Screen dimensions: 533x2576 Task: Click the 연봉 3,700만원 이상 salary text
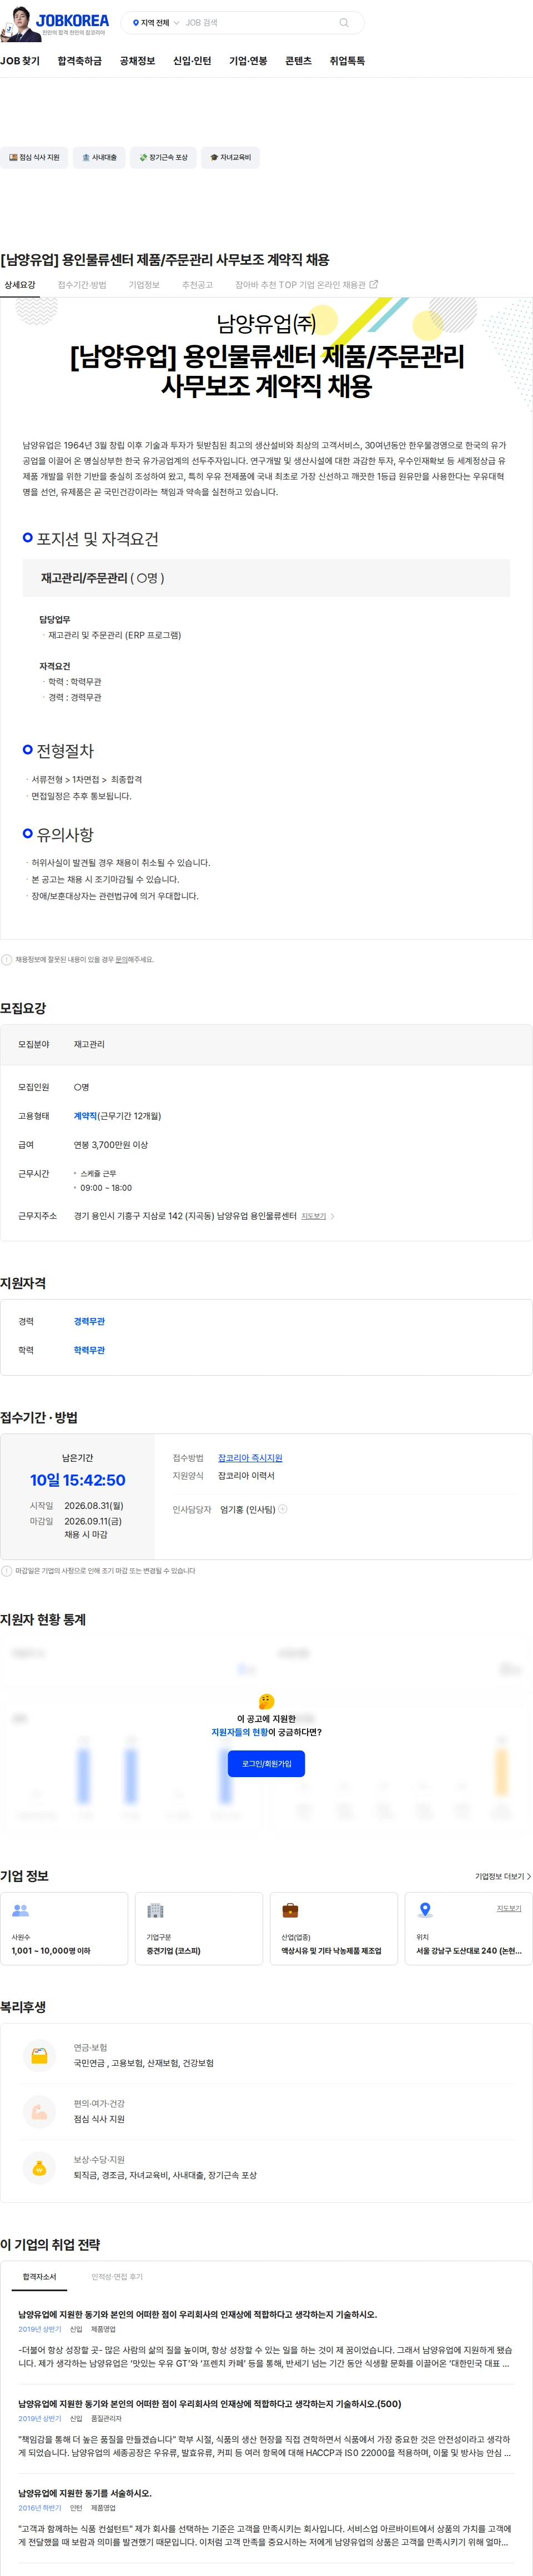110,1145
